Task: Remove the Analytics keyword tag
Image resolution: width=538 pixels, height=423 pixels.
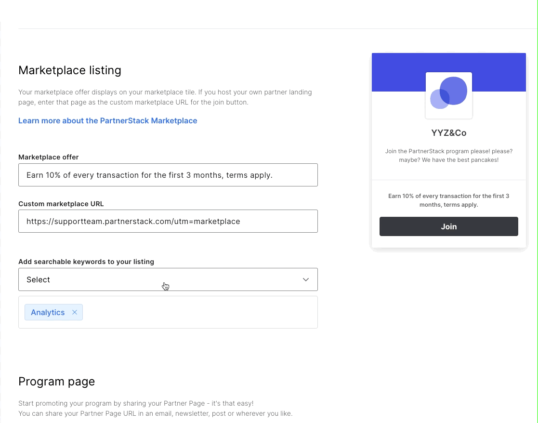Action: pyautogui.click(x=75, y=312)
